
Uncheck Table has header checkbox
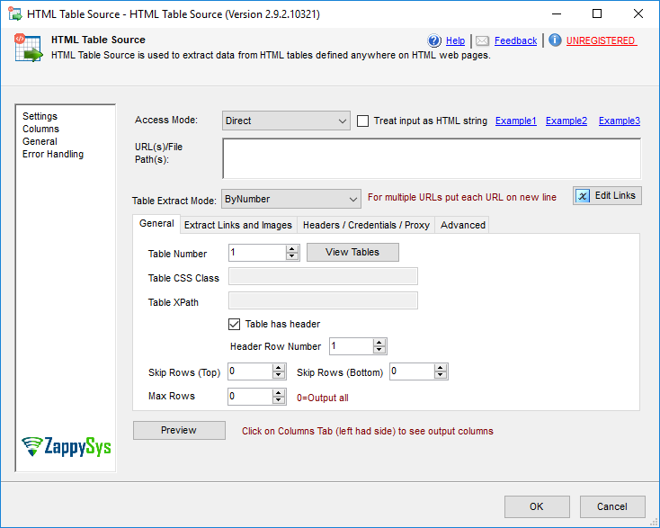[x=234, y=324]
